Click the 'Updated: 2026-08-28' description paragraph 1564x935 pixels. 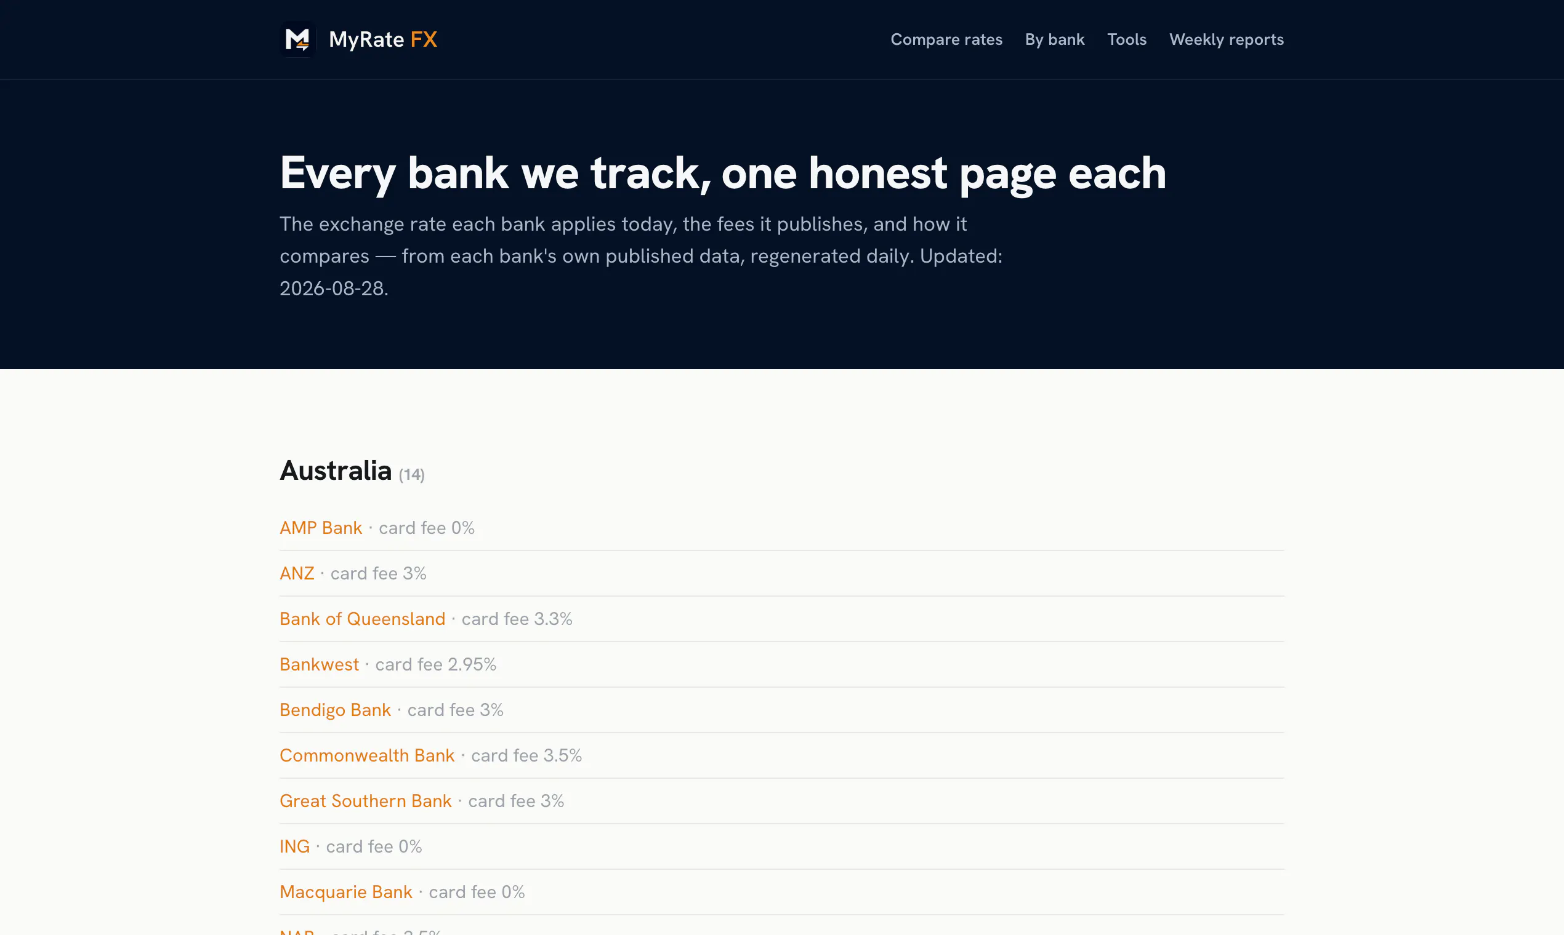641,255
